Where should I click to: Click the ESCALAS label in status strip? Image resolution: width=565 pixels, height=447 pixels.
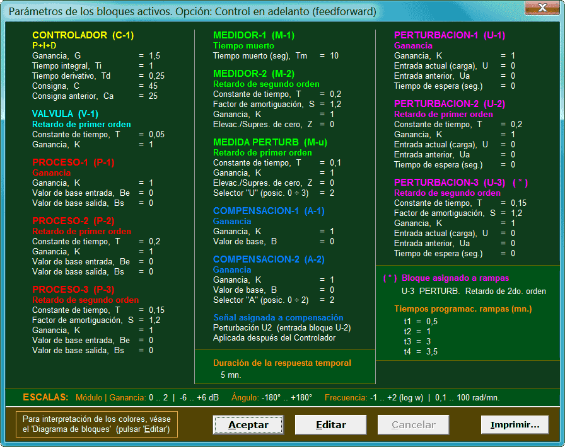45,398
